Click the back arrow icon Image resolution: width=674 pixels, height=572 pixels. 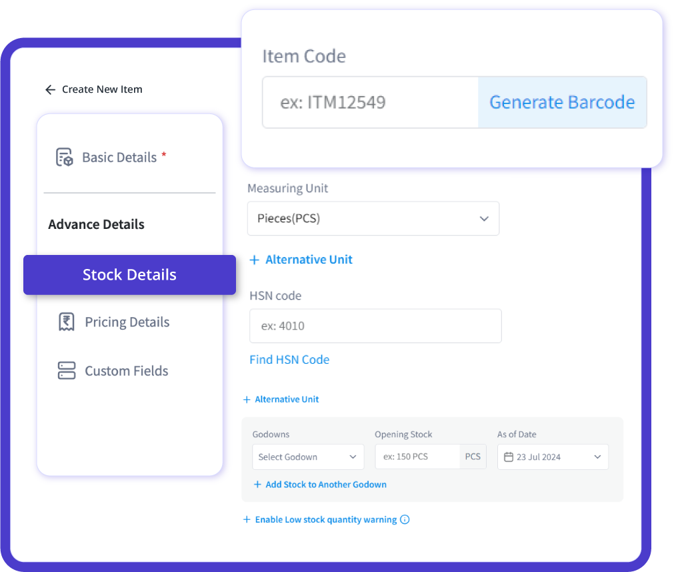(x=50, y=89)
